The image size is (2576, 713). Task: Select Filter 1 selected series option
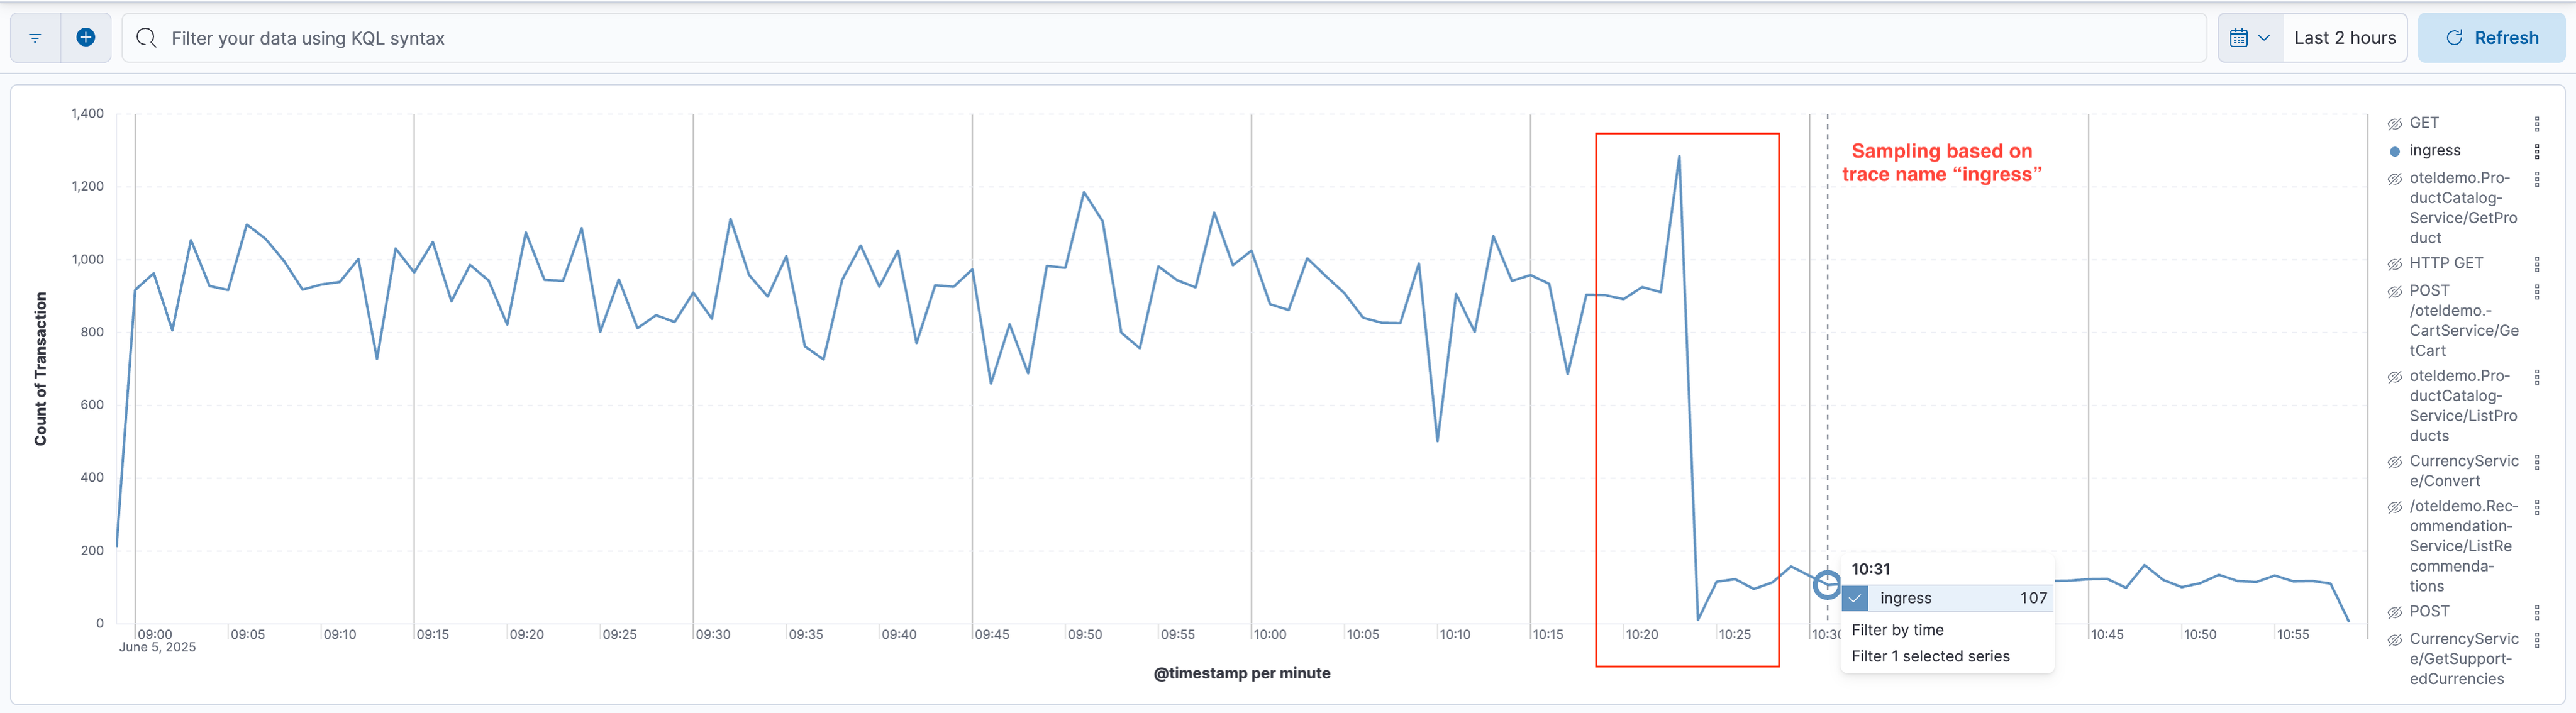(1930, 656)
